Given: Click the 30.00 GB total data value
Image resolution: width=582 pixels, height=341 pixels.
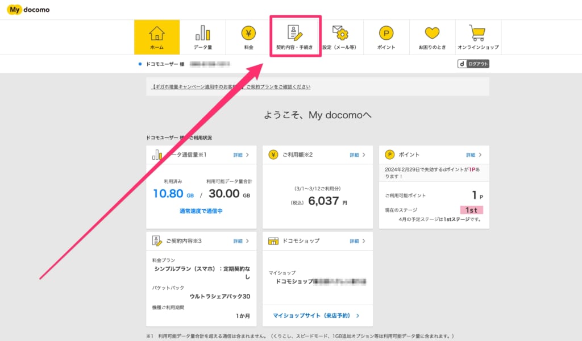Looking at the screenshot, I should (230, 194).
